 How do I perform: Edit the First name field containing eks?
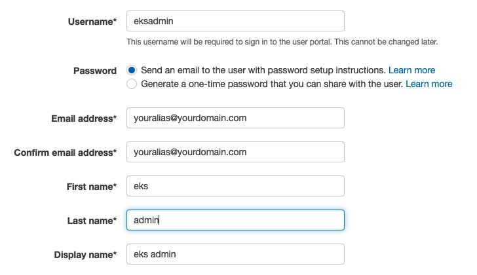235,186
